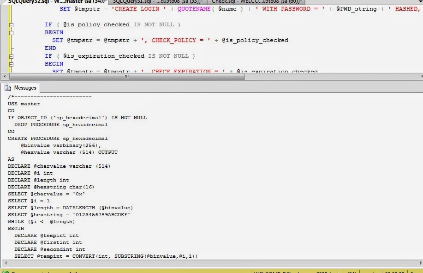Collapse the IF @is_policy_checked code block
The image size is (423, 273).
point(12,25)
